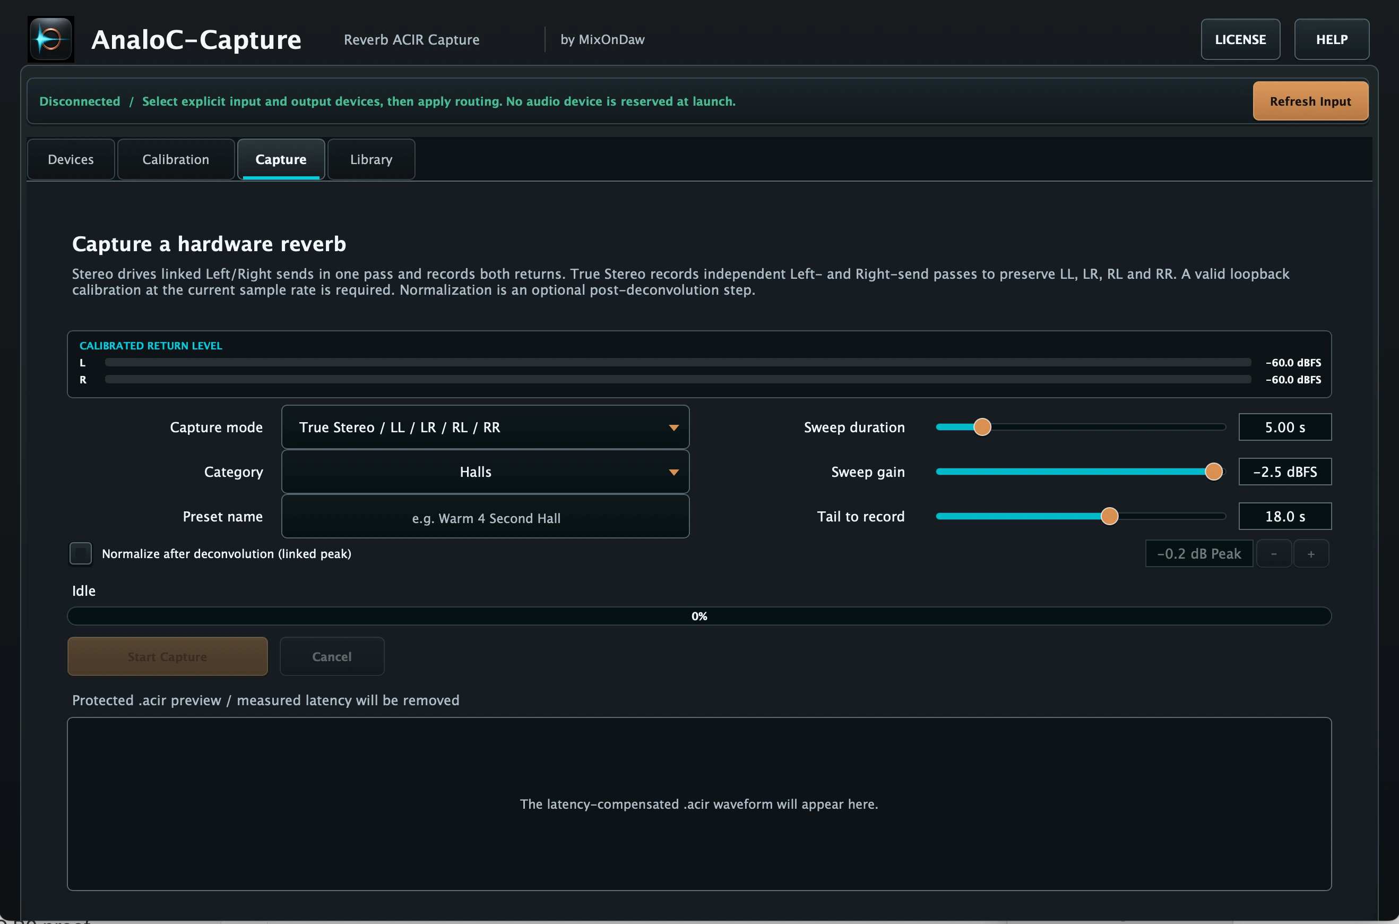Click the Preset name input field
1399x924 pixels.
tap(485, 517)
